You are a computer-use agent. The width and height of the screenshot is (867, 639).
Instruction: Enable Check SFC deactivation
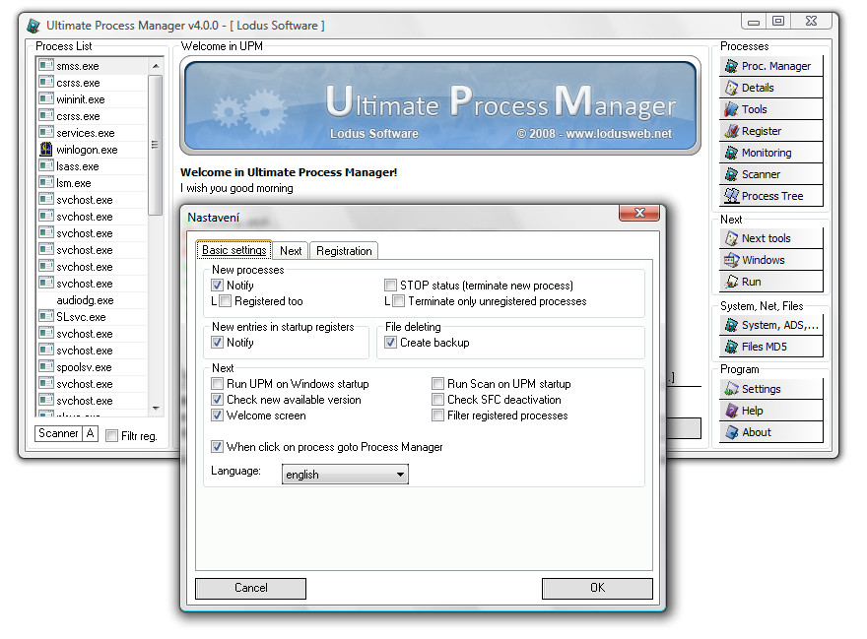click(x=437, y=400)
